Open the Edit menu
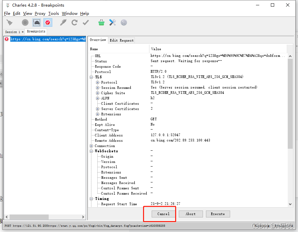 tap(17, 14)
